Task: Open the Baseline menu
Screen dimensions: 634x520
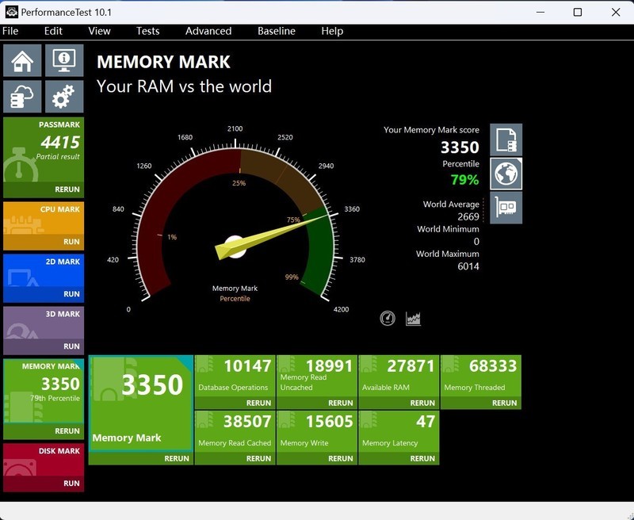Action: point(277,31)
